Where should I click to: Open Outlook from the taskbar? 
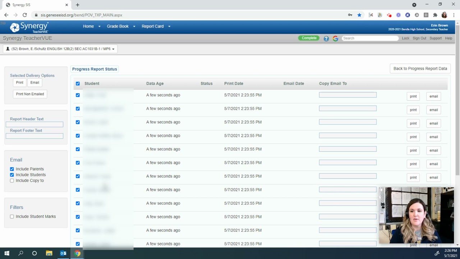click(x=63, y=253)
